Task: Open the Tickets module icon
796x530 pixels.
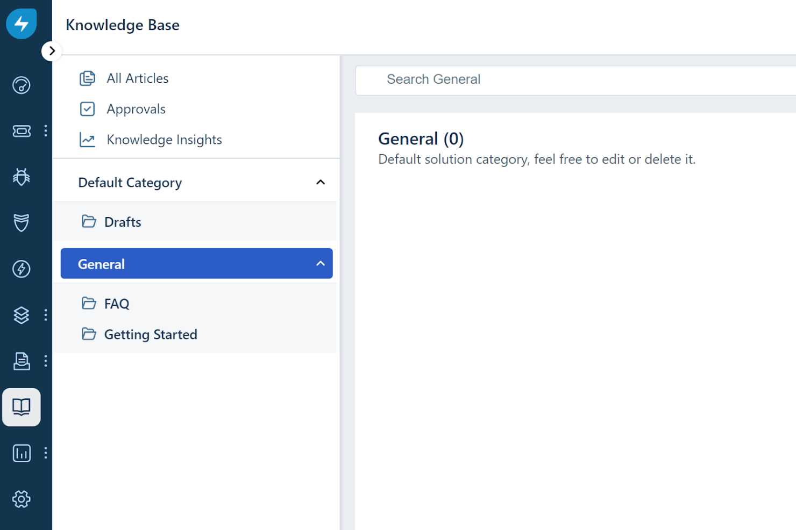Action: 21,130
